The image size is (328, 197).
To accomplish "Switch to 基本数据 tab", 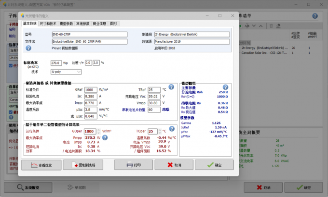I will click(30, 24).
